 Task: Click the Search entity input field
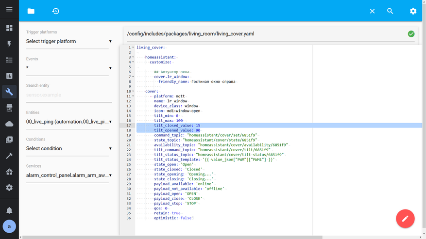point(69,95)
